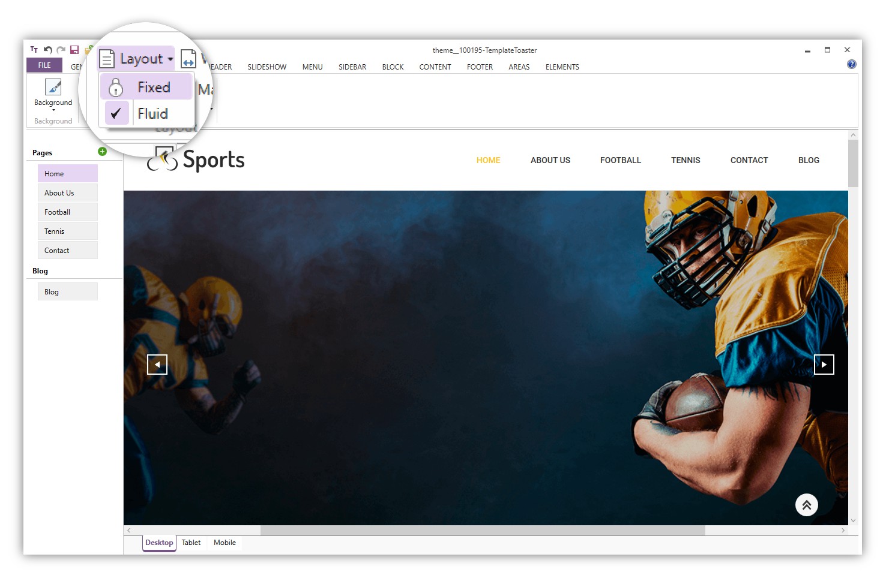Click the horizontal scrollbar thumb

tap(483, 531)
